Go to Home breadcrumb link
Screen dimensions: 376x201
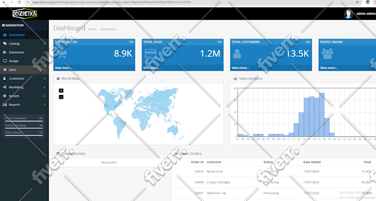point(92,29)
